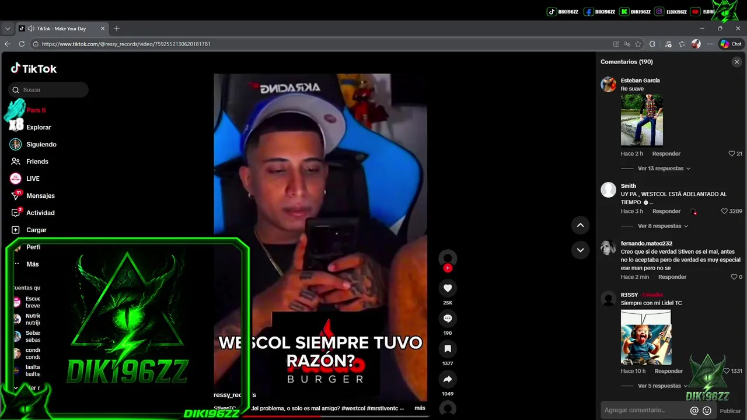Reply to fernando.mateo232's comment
747x420 pixels.
(x=672, y=277)
